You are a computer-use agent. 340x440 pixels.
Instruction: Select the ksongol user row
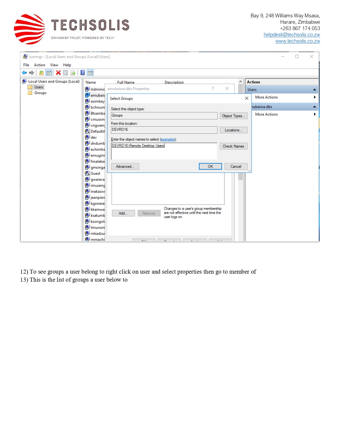pos(95,221)
